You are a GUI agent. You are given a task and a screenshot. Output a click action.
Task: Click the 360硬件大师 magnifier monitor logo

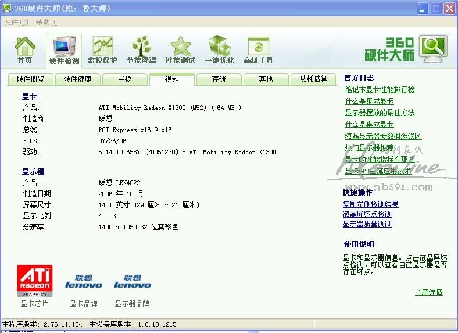(434, 49)
